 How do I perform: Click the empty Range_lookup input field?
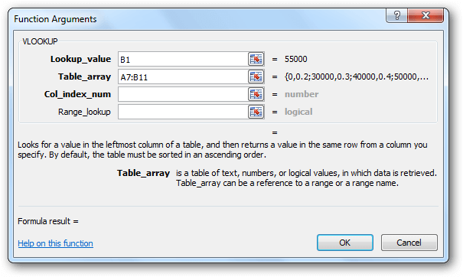pyautogui.click(x=183, y=112)
